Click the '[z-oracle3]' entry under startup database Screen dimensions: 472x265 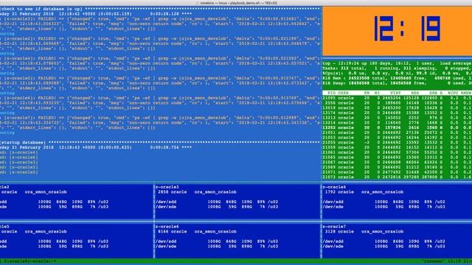pyautogui.click(x=24, y=162)
